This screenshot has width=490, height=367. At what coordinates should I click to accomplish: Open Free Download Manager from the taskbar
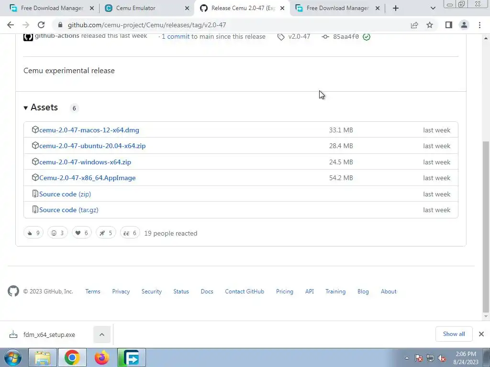pyautogui.click(x=131, y=357)
